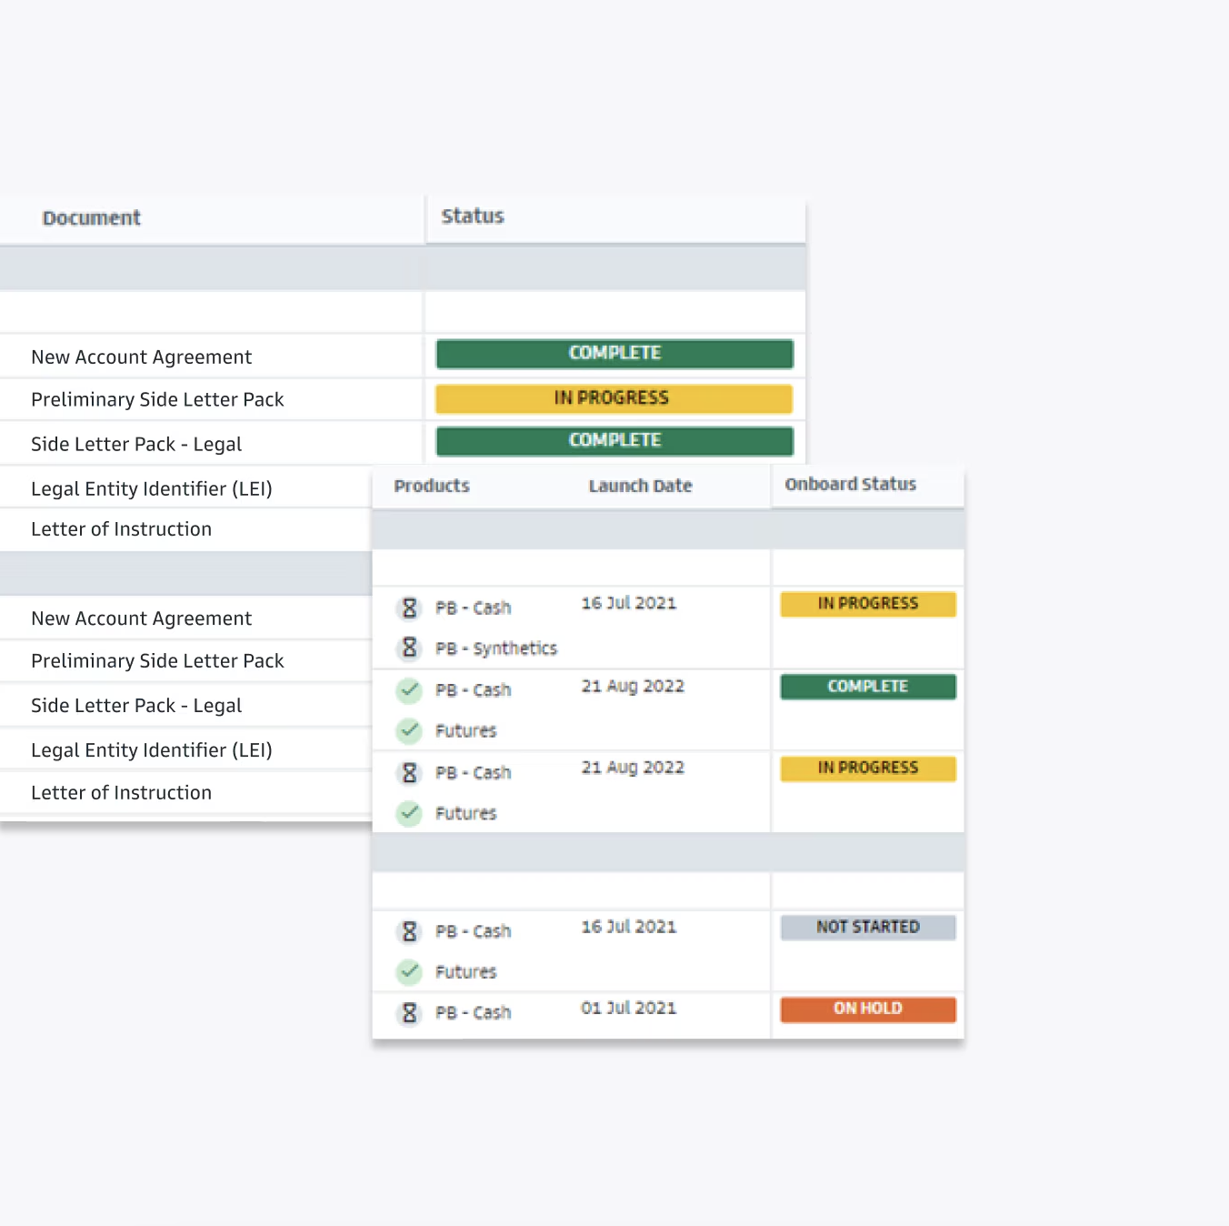Click the hourglass icon beside PB - Synthetics
Screen dimensions: 1229x1226
[x=409, y=648]
